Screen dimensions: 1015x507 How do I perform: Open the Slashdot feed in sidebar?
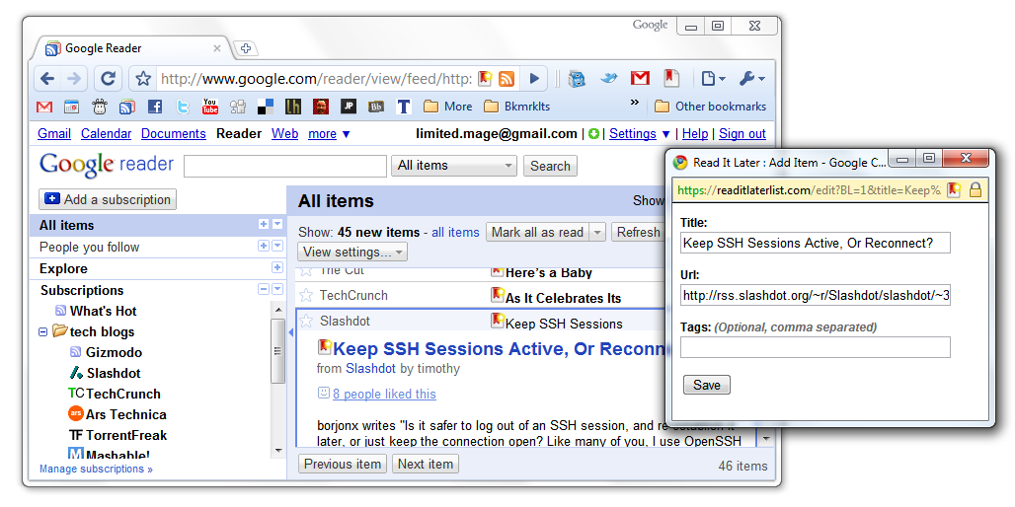pos(114,373)
